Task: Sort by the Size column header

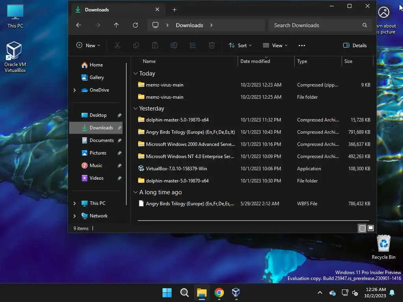Action: pyautogui.click(x=357, y=61)
